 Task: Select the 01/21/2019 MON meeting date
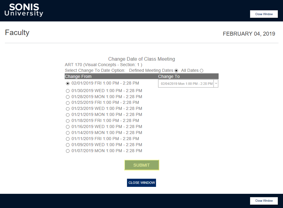(68, 115)
